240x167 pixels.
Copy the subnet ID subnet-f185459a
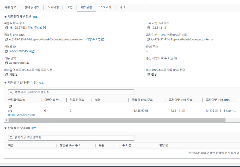click(x=6, y=51)
